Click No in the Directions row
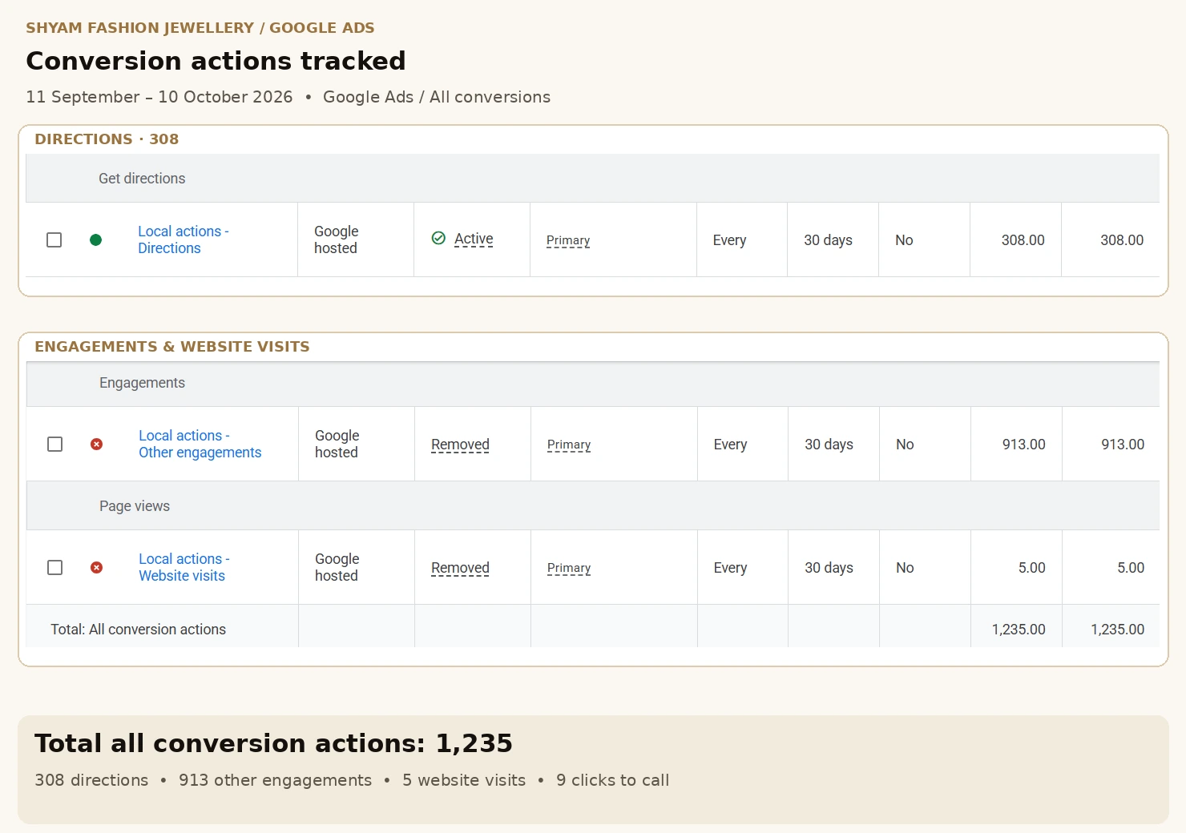The image size is (1186, 833). (904, 240)
